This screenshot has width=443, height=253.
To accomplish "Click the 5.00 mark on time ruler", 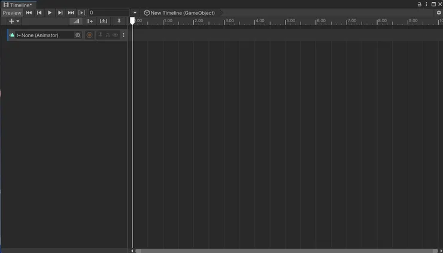I will (x=291, y=20).
